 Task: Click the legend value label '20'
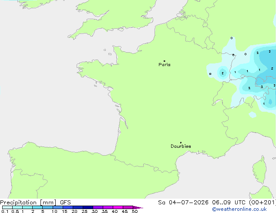pyautogui.click(x=74, y=211)
